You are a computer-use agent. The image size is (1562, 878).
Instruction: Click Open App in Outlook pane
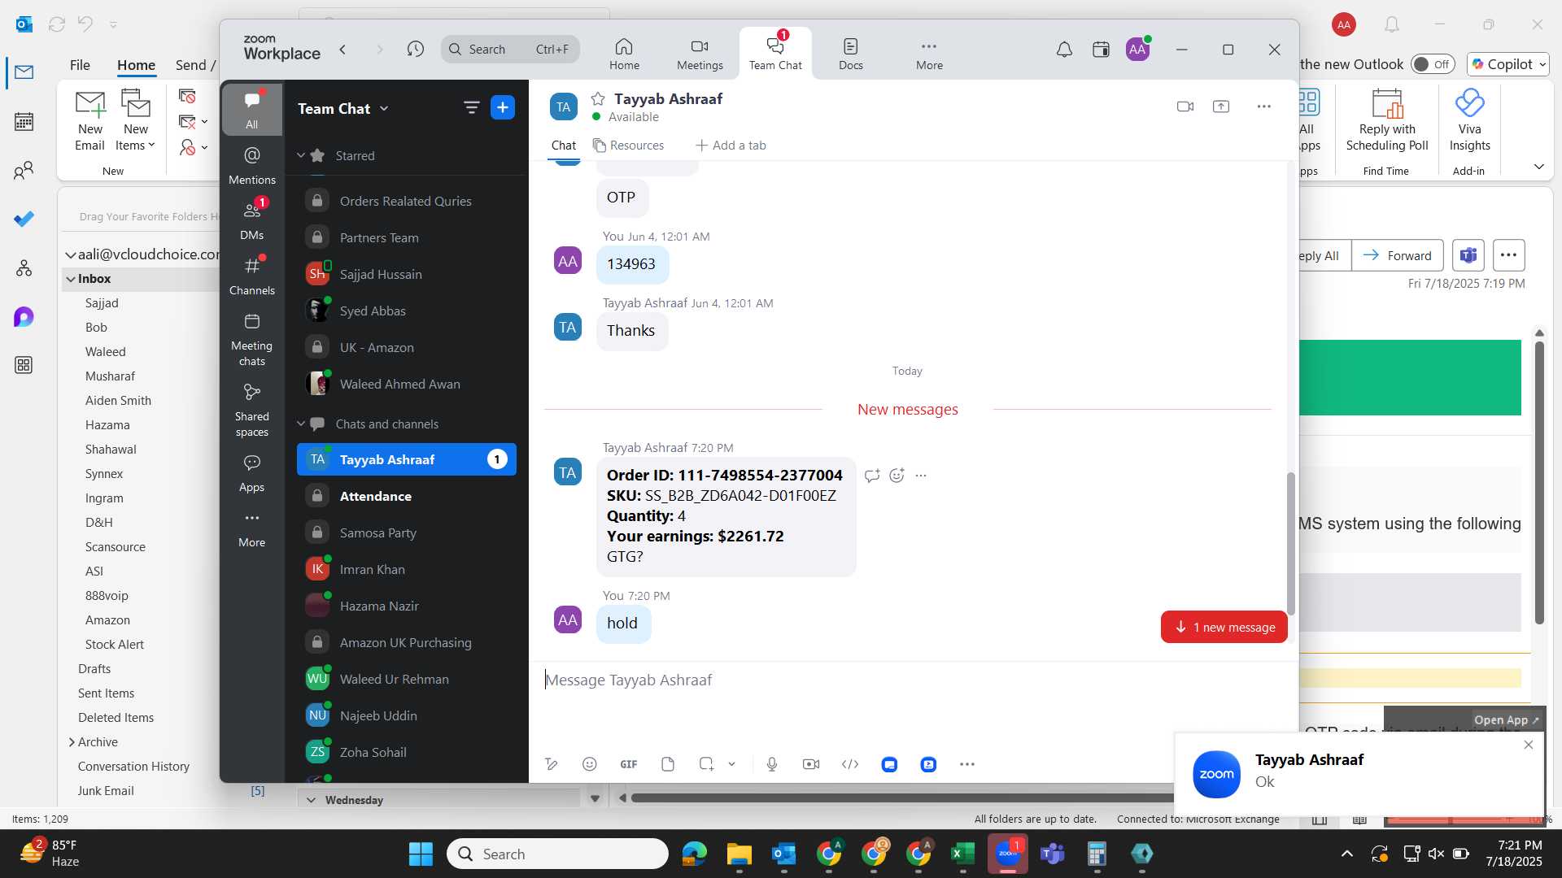1506,720
